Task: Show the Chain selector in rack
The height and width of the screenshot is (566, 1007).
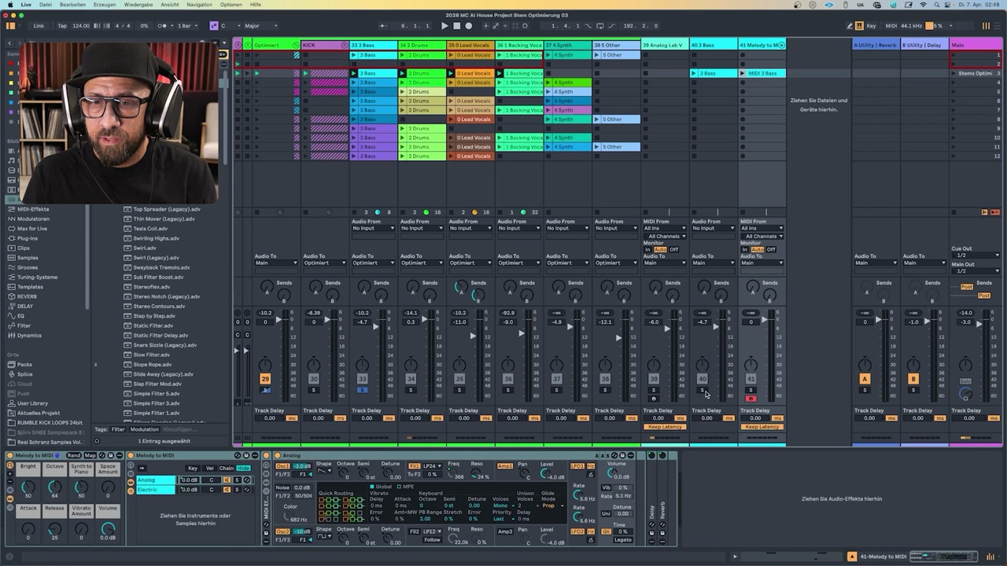Action: tap(227, 468)
